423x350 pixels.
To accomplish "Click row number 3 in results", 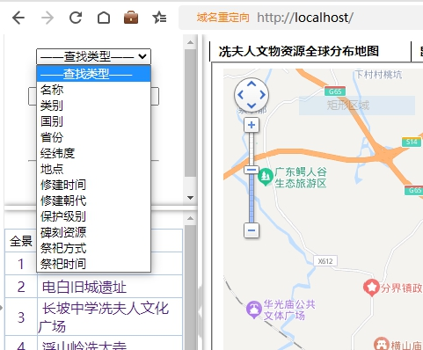I will point(21,317).
